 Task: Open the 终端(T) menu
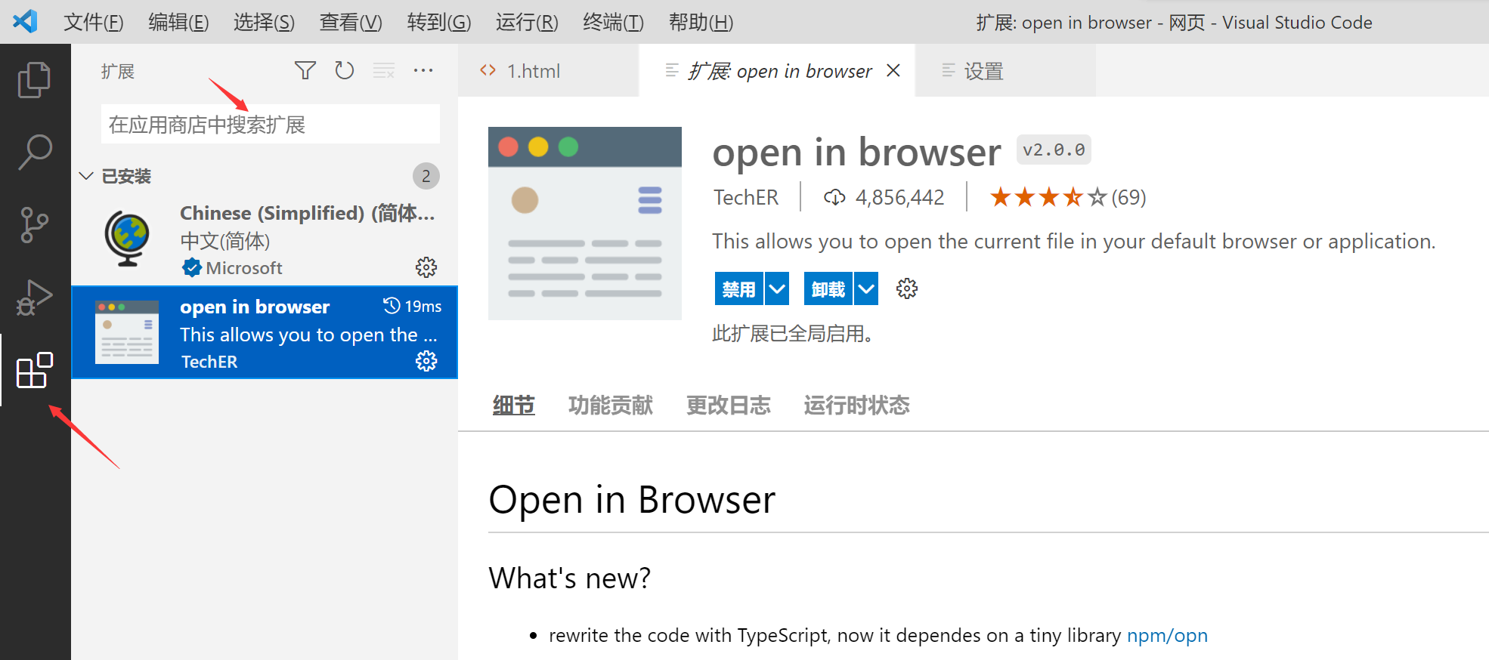pyautogui.click(x=613, y=23)
